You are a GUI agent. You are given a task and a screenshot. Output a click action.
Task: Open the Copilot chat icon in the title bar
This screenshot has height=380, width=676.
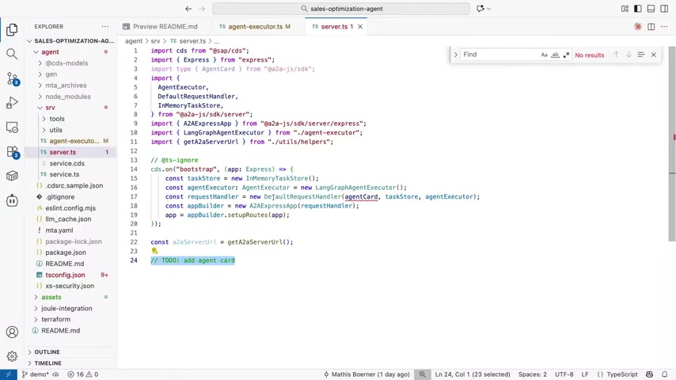coord(480,9)
